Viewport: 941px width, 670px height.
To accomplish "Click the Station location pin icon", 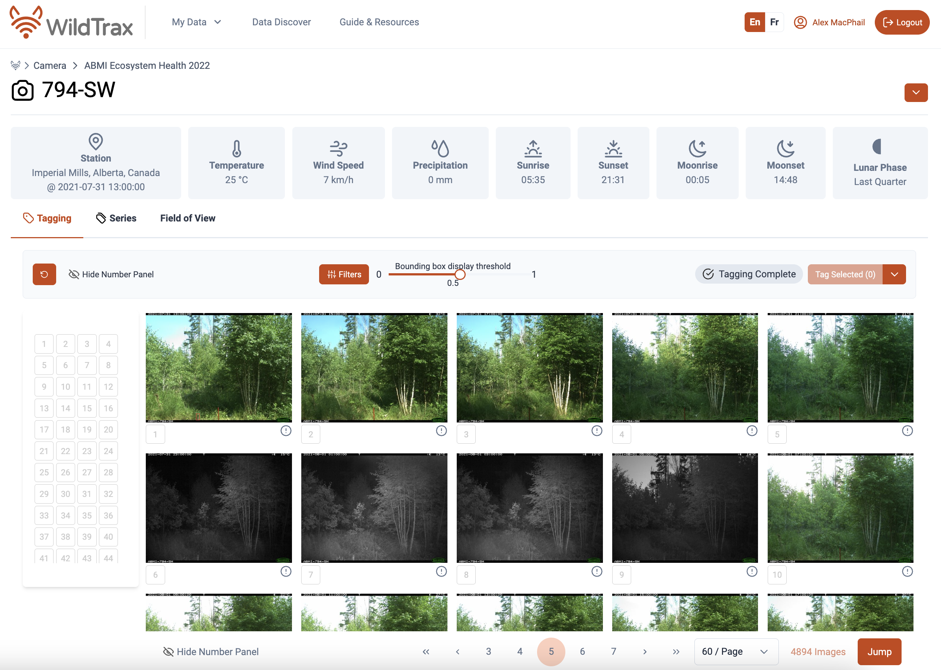I will click(x=96, y=142).
